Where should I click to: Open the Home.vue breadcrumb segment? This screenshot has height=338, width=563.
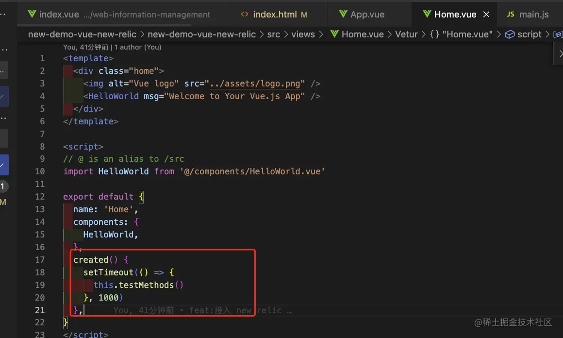363,34
